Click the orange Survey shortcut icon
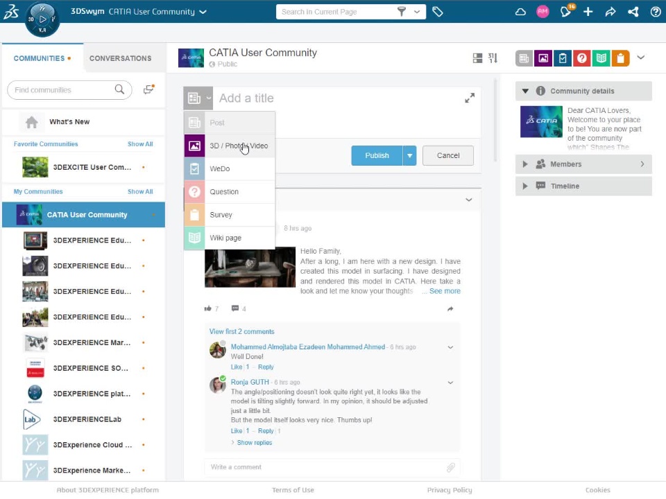 pyautogui.click(x=620, y=58)
